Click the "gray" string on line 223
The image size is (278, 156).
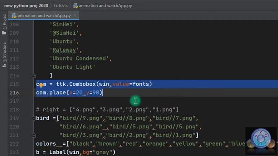[103, 152]
